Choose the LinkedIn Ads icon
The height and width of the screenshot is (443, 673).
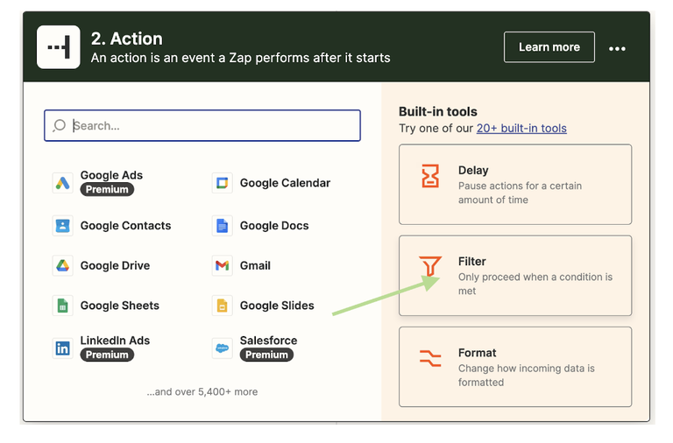pos(63,348)
